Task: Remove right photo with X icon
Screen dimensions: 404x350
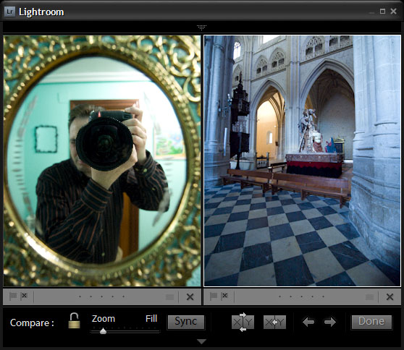Action: (x=390, y=297)
